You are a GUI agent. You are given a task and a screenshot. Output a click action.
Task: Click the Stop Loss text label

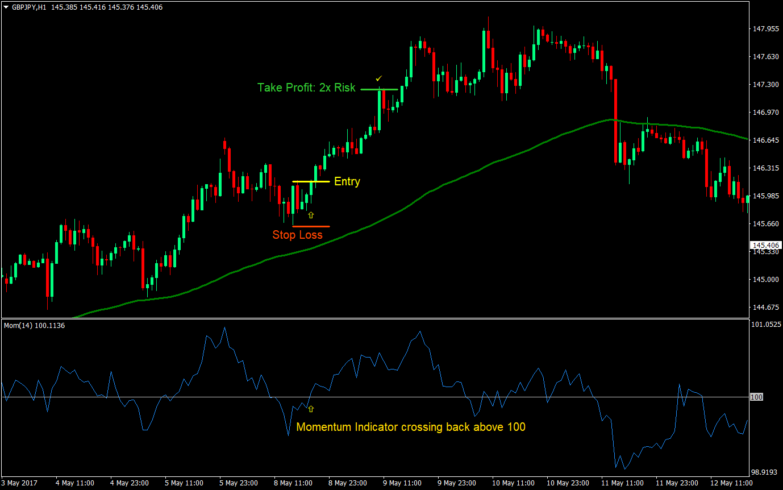[298, 235]
